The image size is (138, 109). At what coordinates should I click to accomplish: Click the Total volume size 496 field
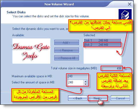tap(112, 68)
